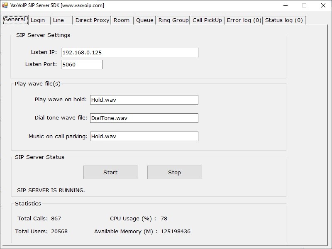Viewport: 332px width, 249px height.
Task: Click the Play wave file(s) group heading
Action: (x=37, y=84)
